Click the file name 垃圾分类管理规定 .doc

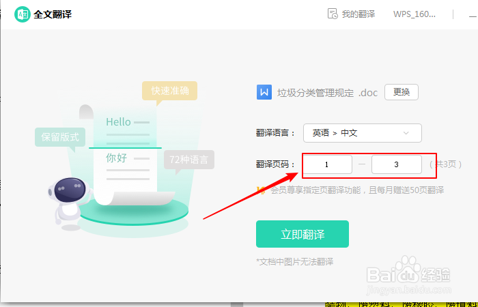point(327,93)
